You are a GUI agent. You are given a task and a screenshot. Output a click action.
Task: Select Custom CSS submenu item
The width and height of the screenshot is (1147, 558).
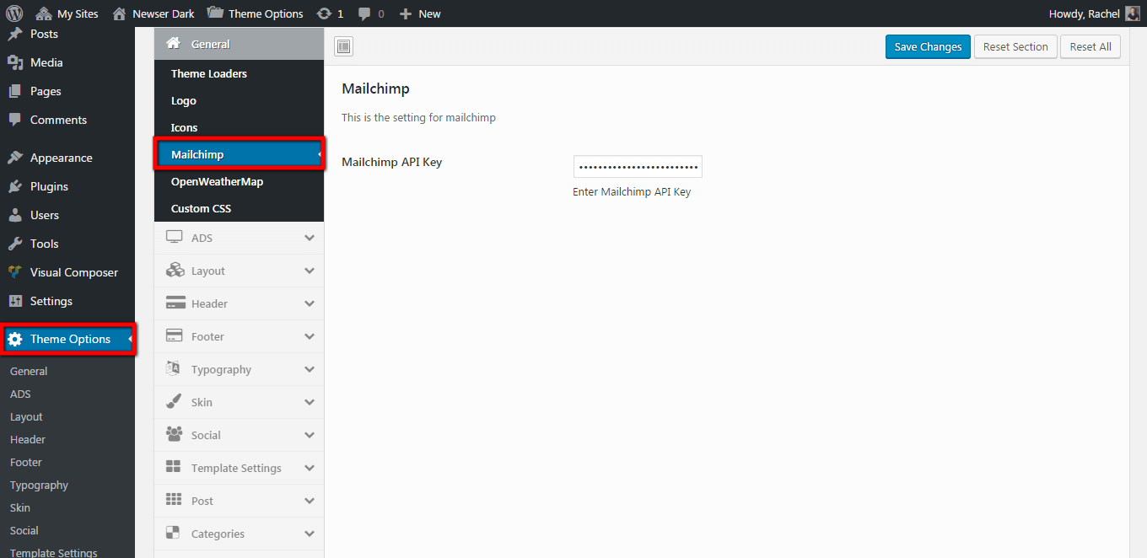click(x=201, y=208)
